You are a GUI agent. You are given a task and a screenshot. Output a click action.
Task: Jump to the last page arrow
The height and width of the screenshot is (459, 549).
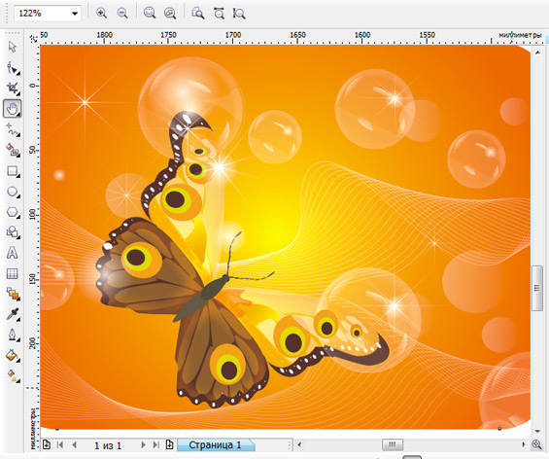[x=156, y=445]
